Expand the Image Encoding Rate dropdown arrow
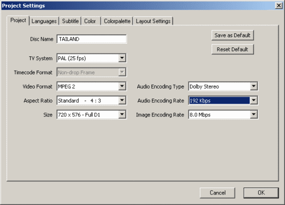Viewport: 285px width, 205px height. tap(254, 115)
